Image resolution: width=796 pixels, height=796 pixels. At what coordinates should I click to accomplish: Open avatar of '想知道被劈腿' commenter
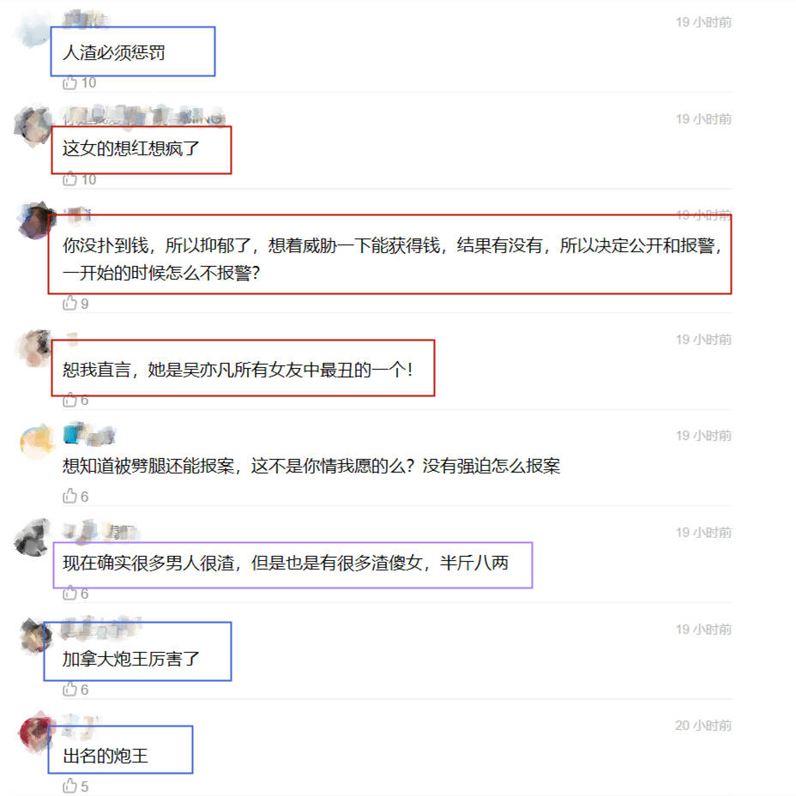[x=37, y=442]
